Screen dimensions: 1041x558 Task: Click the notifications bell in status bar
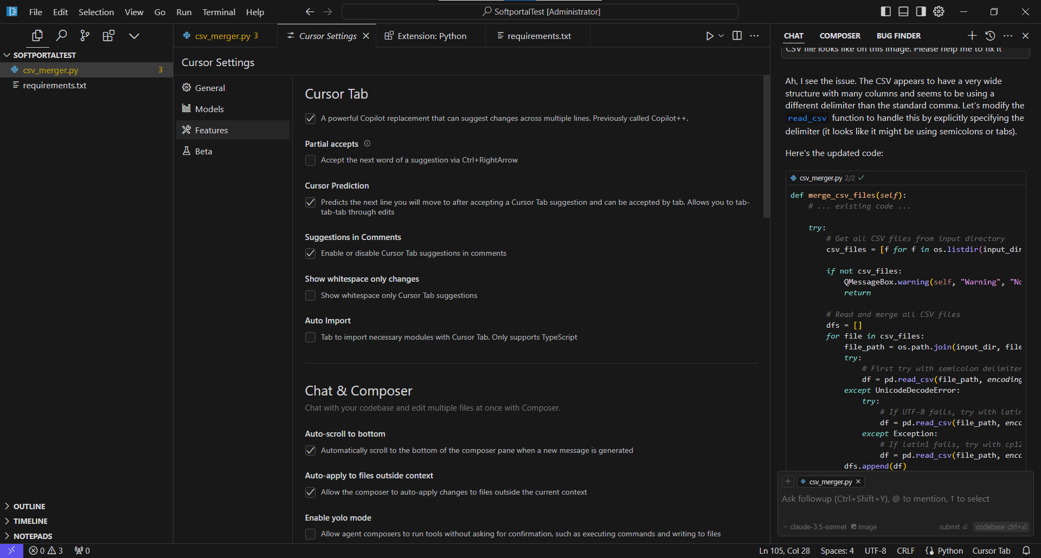1026,550
